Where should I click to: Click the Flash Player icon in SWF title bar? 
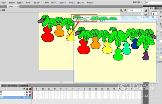tap(76, 17)
